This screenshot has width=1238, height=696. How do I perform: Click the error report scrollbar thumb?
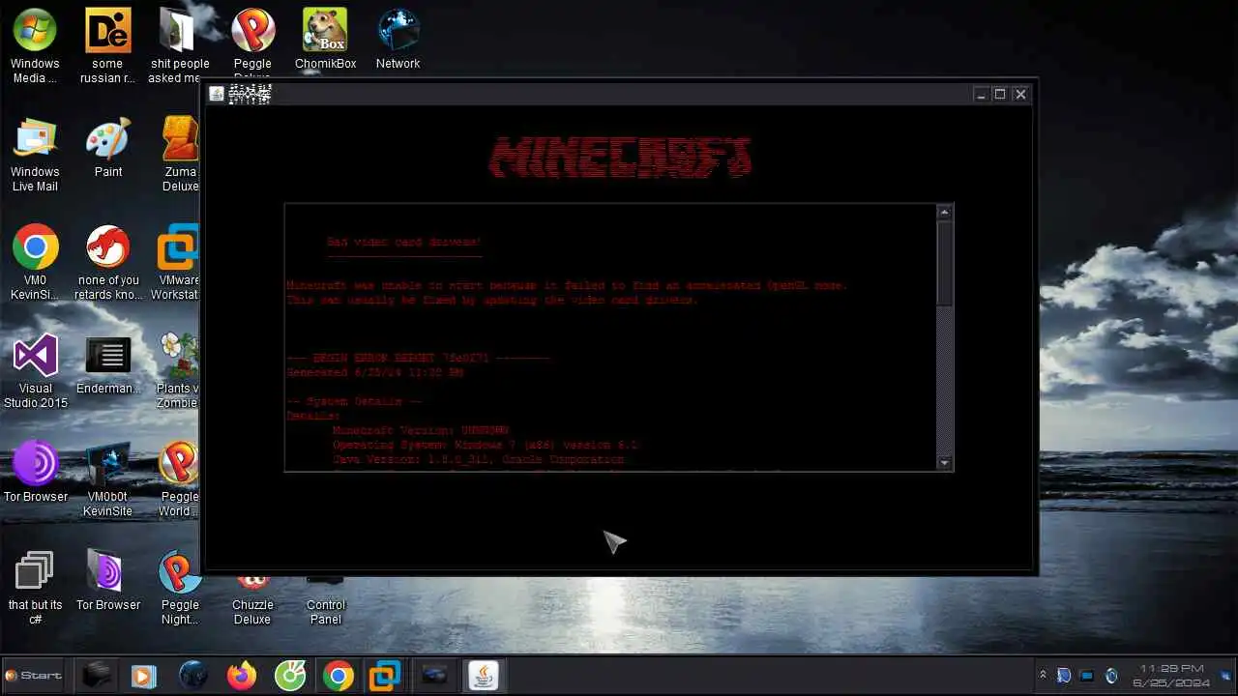945,263
